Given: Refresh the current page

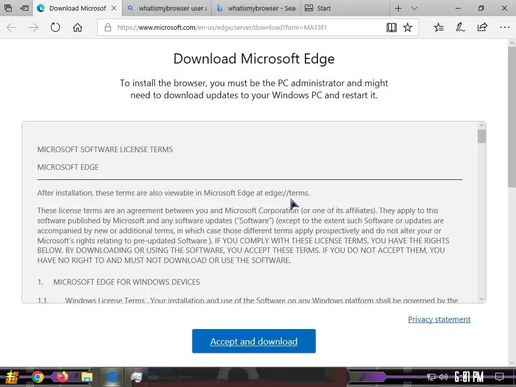Looking at the screenshot, I should coord(55,27).
